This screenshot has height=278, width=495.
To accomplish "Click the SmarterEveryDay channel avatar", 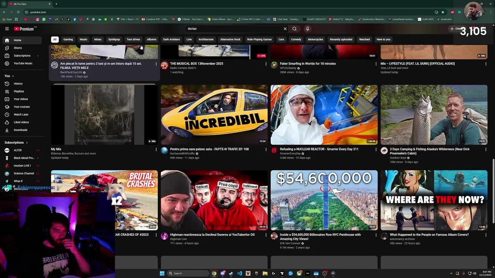I will 274,151.
